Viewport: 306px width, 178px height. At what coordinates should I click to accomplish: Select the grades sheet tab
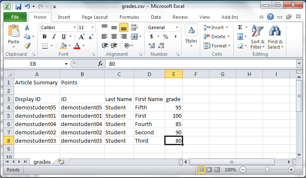(x=42, y=162)
